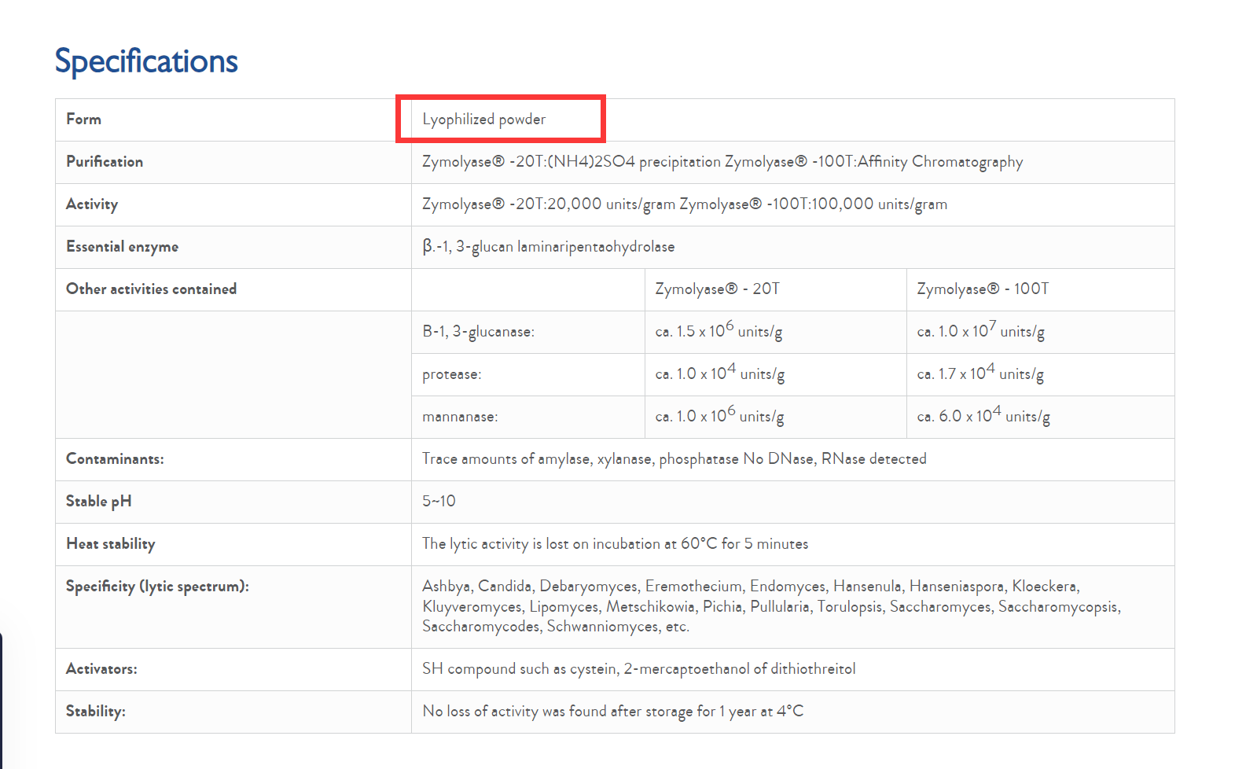Click the Zymolyase - 100T column header

pyautogui.click(x=982, y=289)
